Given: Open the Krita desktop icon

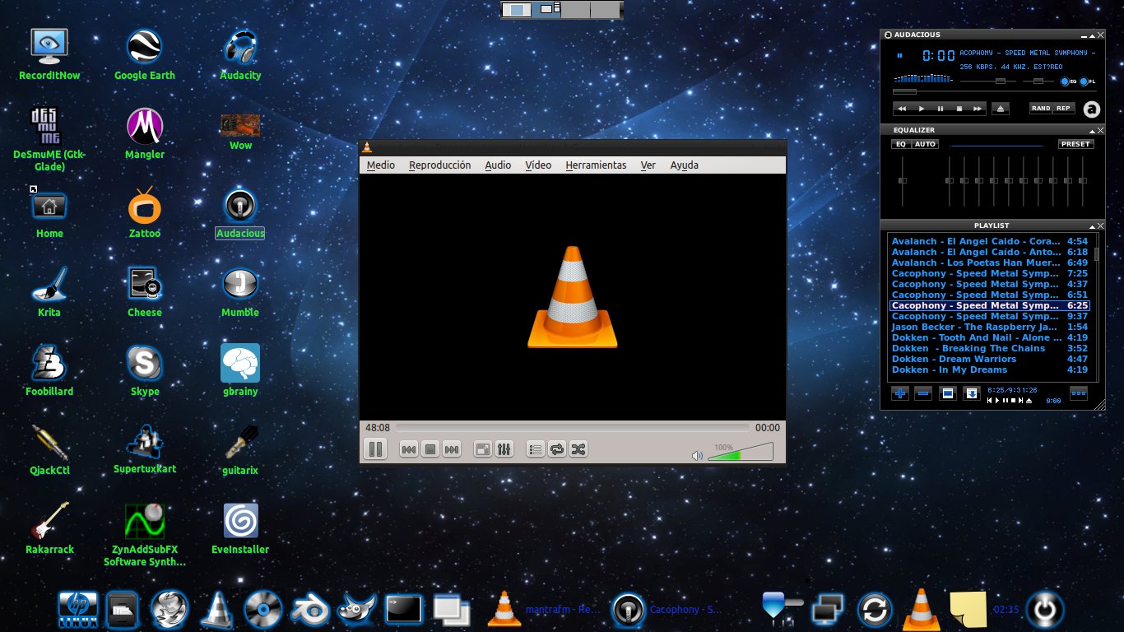Looking at the screenshot, I should click(49, 291).
